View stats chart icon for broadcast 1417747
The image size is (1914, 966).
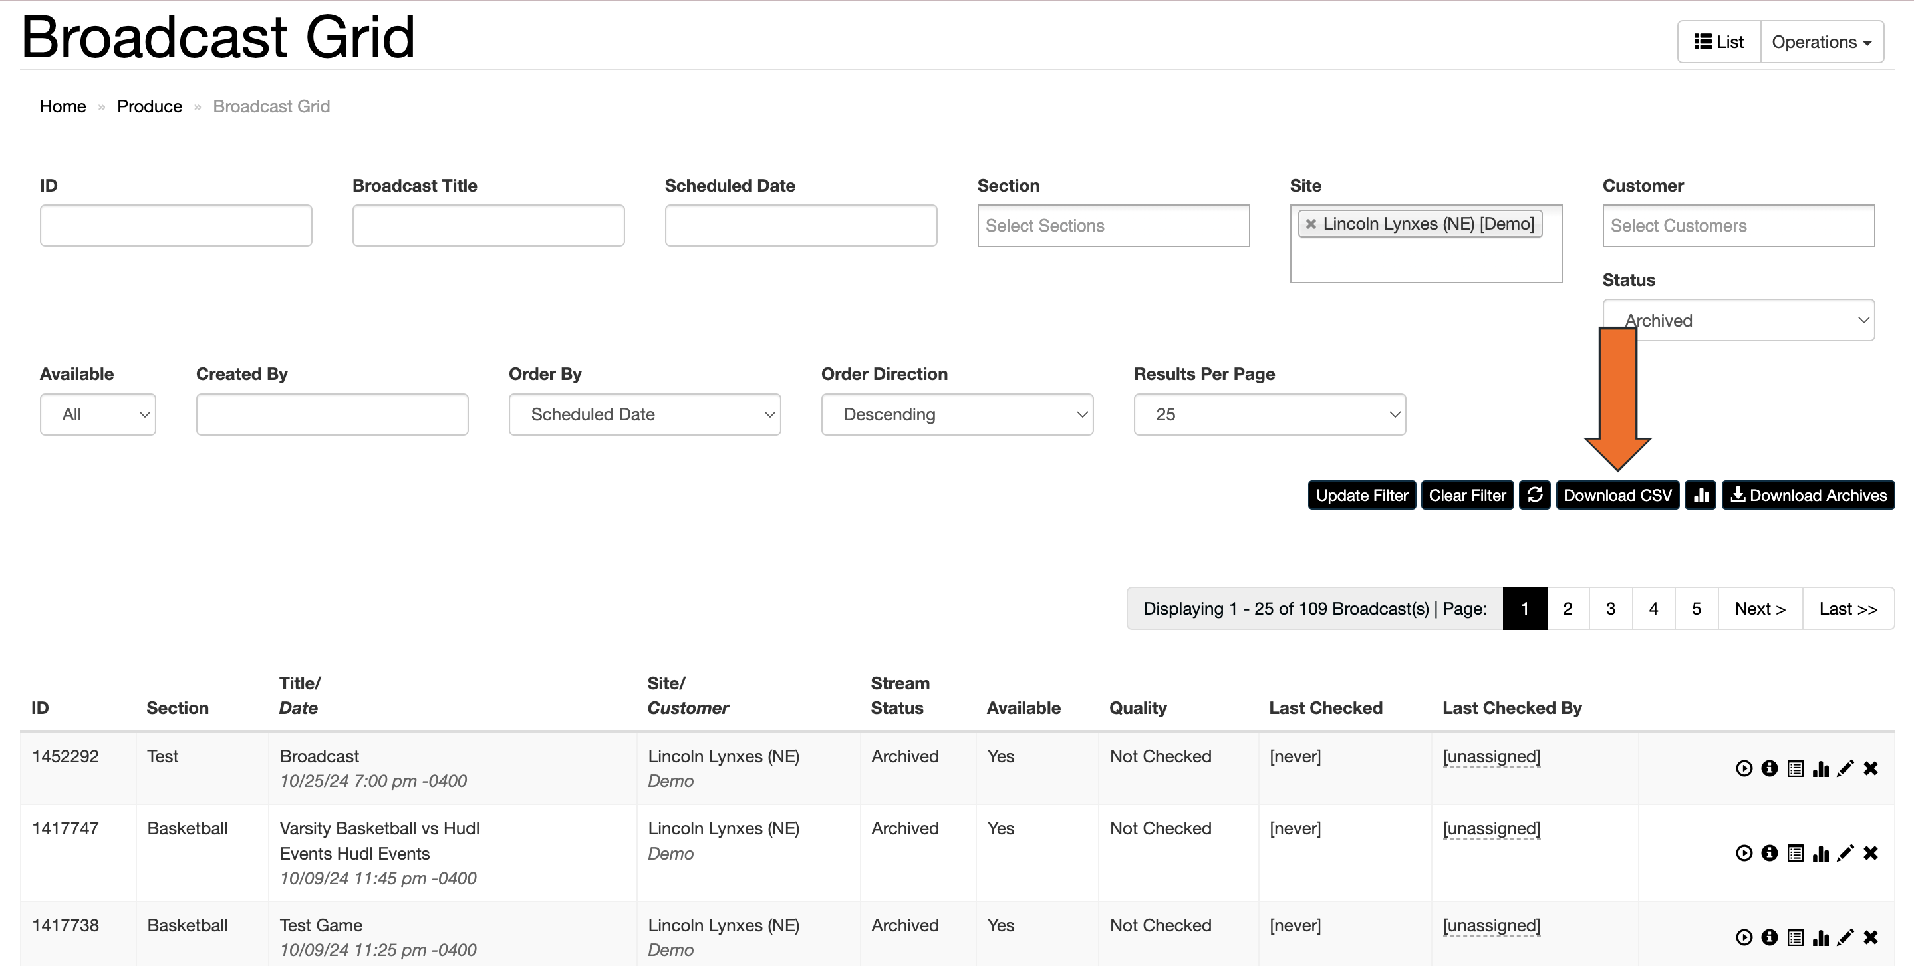pos(1820,853)
